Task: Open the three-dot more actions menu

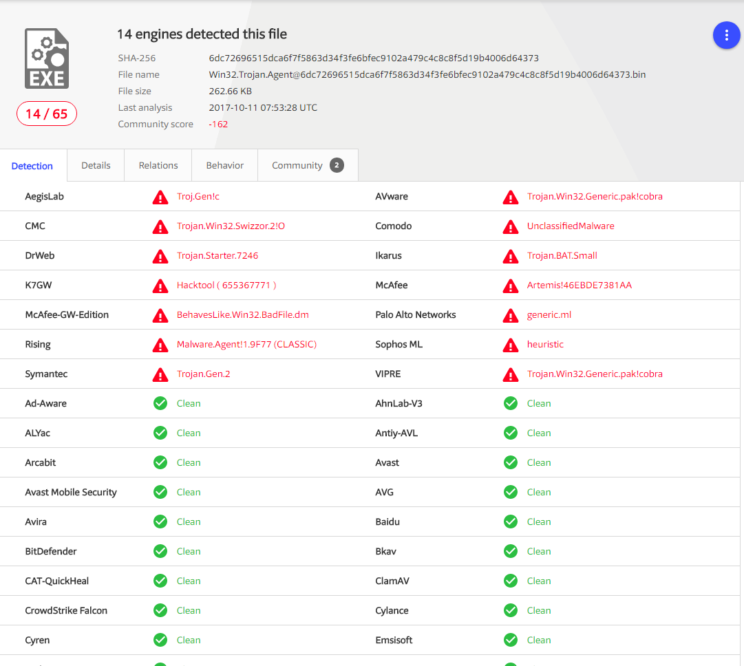Action: (726, 35)
